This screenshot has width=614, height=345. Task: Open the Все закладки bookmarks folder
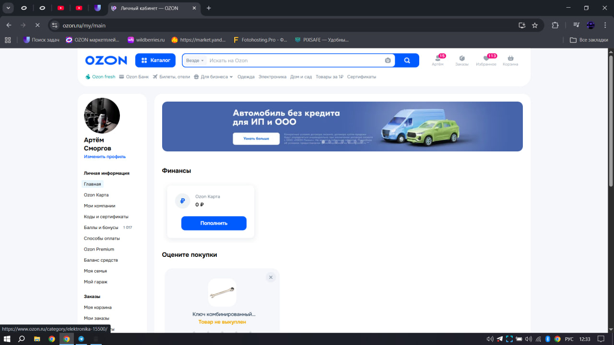click(x=589, y=40)
